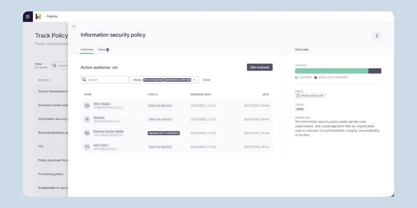
Task: Click the T1 avatar icon
Action: [87, 147]
